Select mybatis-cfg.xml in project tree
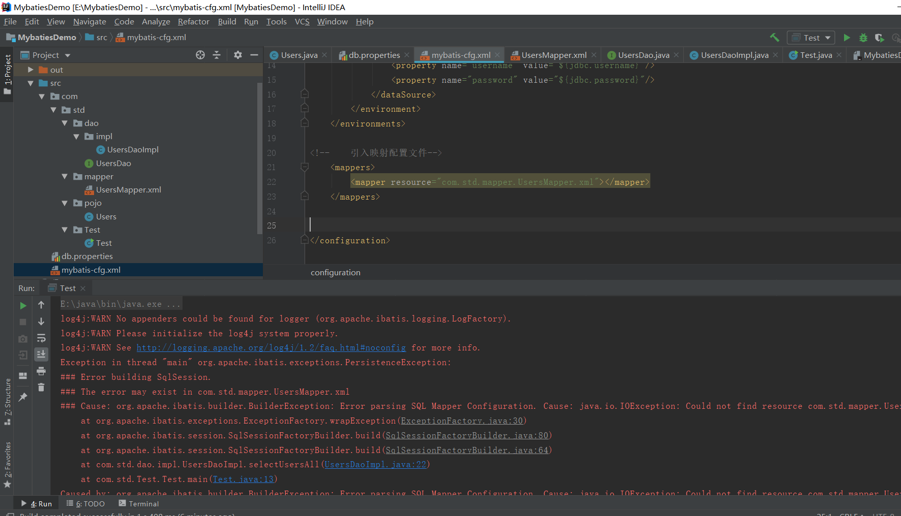The image size is (901, 516). (x=91, y=270)
